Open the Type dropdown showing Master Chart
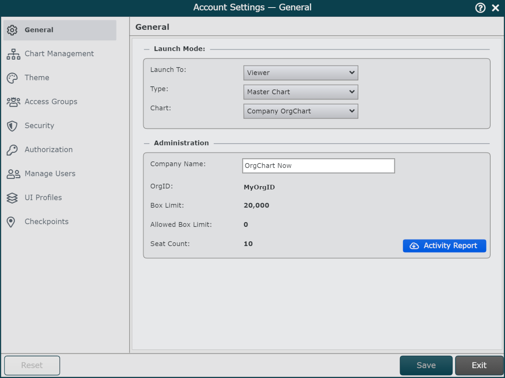The image size is (505, 378). click(x=300, y=92)
